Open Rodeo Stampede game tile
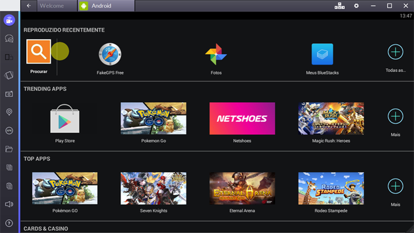The height and width of the screenshot is (233, 414). tap(331, 188)
